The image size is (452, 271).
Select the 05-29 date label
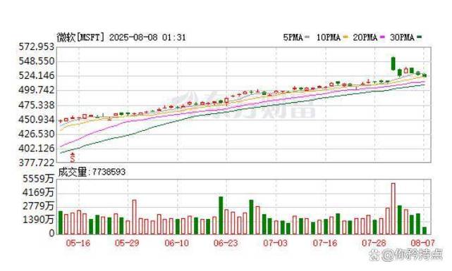click(x=127, y=243)
